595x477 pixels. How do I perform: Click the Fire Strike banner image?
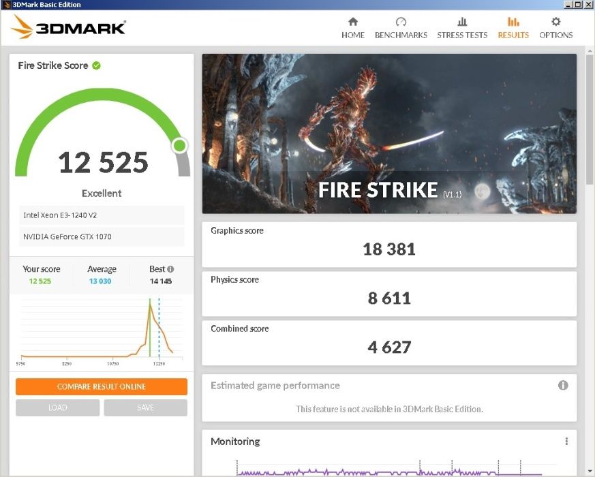click(x=389, y=134)
